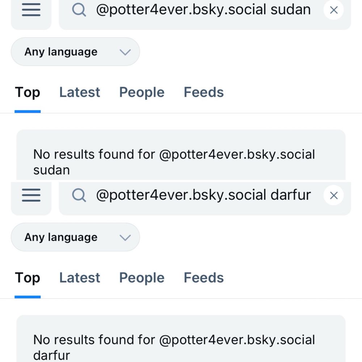Screen dimensions: 362x362
Task: Open Feeds tab in darfur results
Action: click(204, 278)
